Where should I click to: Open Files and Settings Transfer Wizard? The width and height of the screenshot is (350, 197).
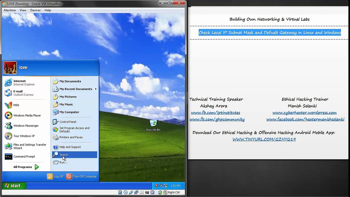point(26,146)
